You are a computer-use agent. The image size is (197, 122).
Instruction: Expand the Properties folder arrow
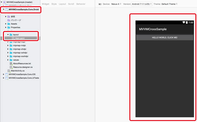tap(6, 27)
